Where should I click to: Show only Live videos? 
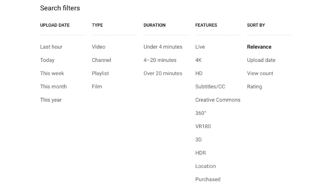point(200,47)
